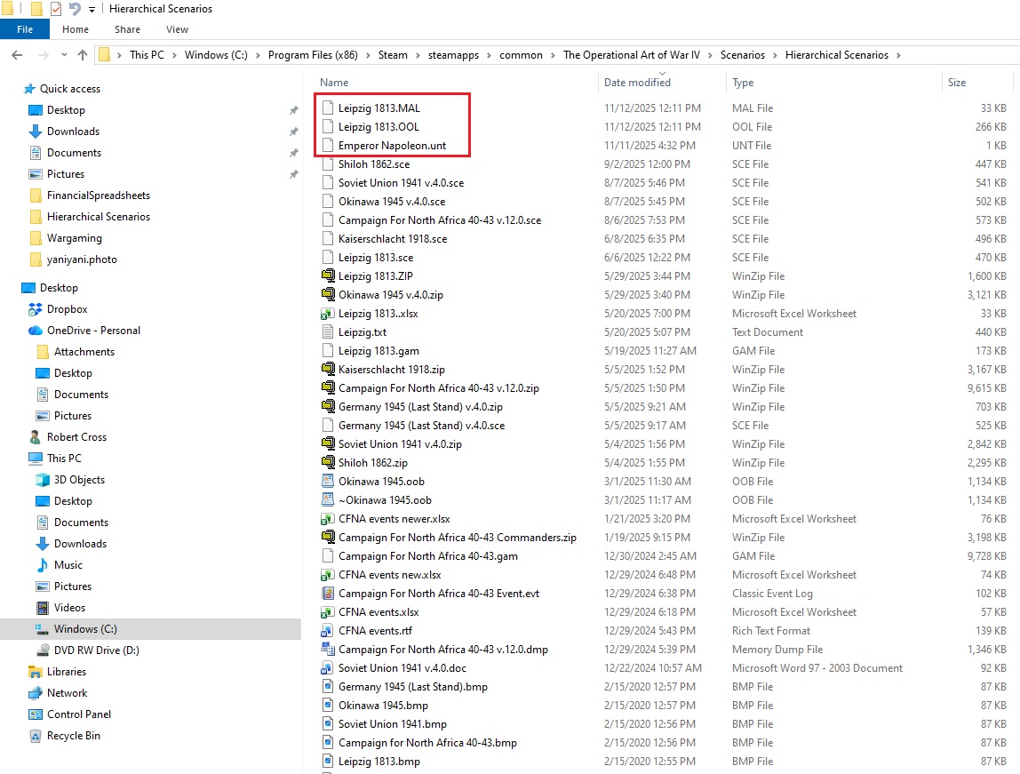Viewport: 1020px width, 774px height.
Task: Open Customize Quick Access Toolbar dropdown
Action: point(92,9)
